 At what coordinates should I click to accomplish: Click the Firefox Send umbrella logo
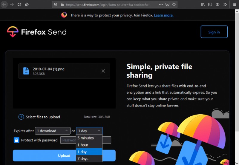coord(13,32)
